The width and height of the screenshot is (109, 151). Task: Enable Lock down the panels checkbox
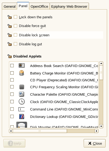16,17
